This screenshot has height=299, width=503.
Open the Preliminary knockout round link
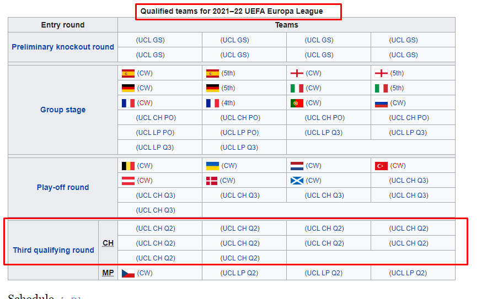coord(63,47)
